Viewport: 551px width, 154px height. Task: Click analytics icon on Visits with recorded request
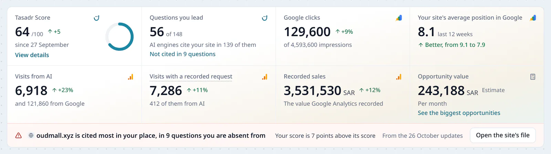click(x=264, y=77)
